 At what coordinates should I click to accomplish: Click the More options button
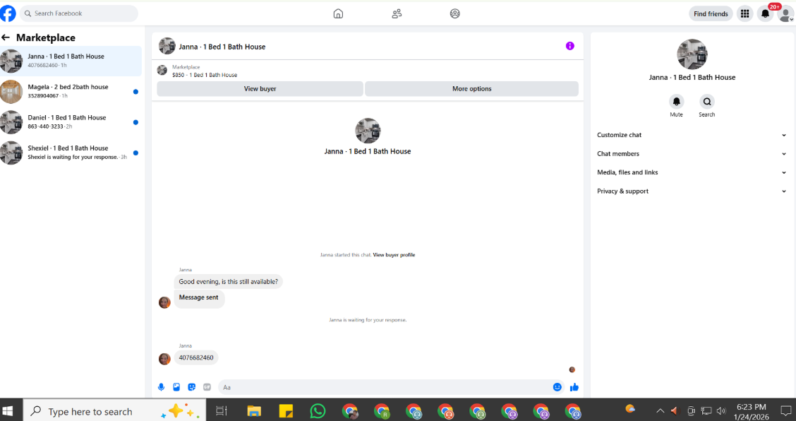coord(471,88)
